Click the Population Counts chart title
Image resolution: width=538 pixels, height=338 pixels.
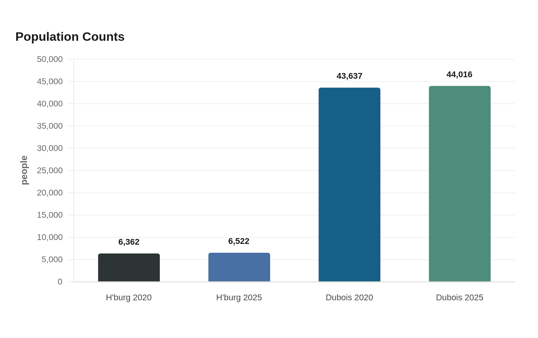70,37
